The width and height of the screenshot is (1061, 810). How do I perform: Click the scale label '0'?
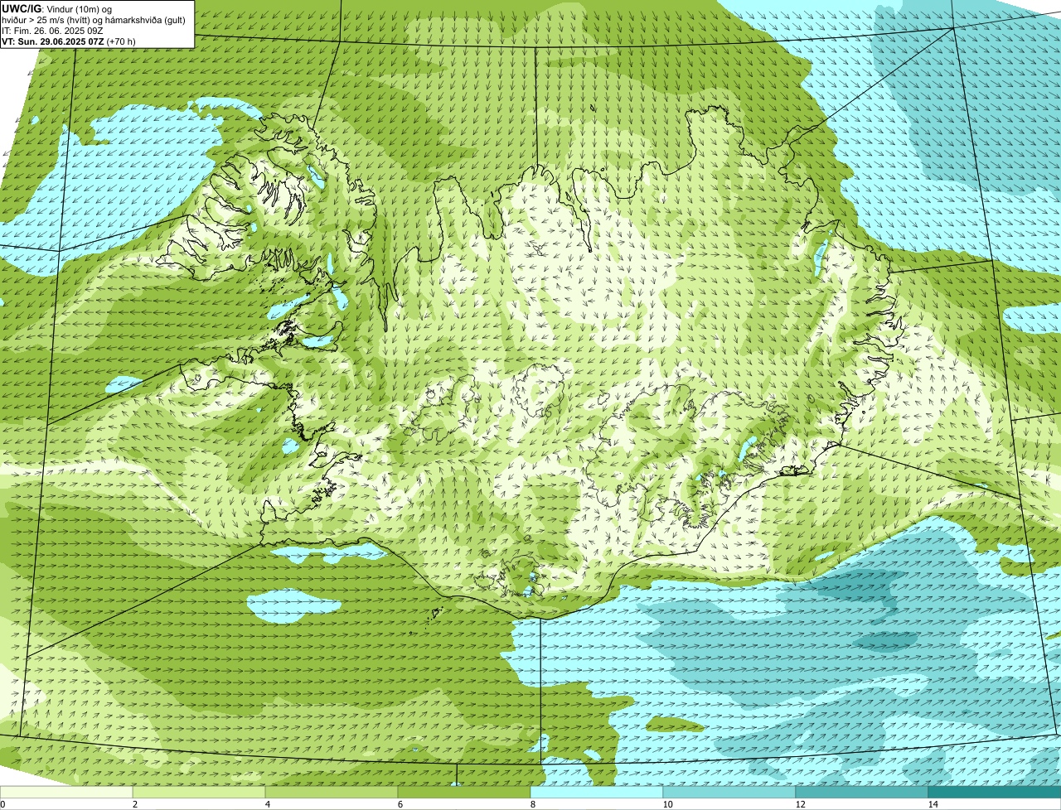pos(2,804)
